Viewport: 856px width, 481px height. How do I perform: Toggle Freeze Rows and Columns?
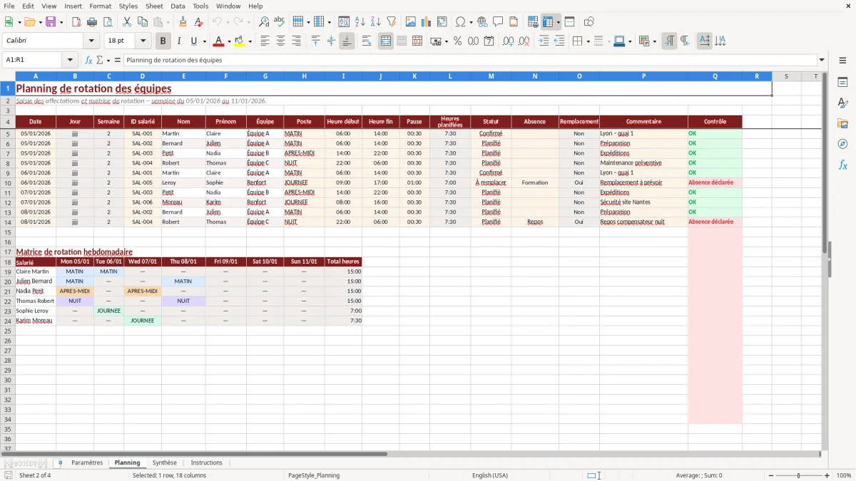[548, 22]
